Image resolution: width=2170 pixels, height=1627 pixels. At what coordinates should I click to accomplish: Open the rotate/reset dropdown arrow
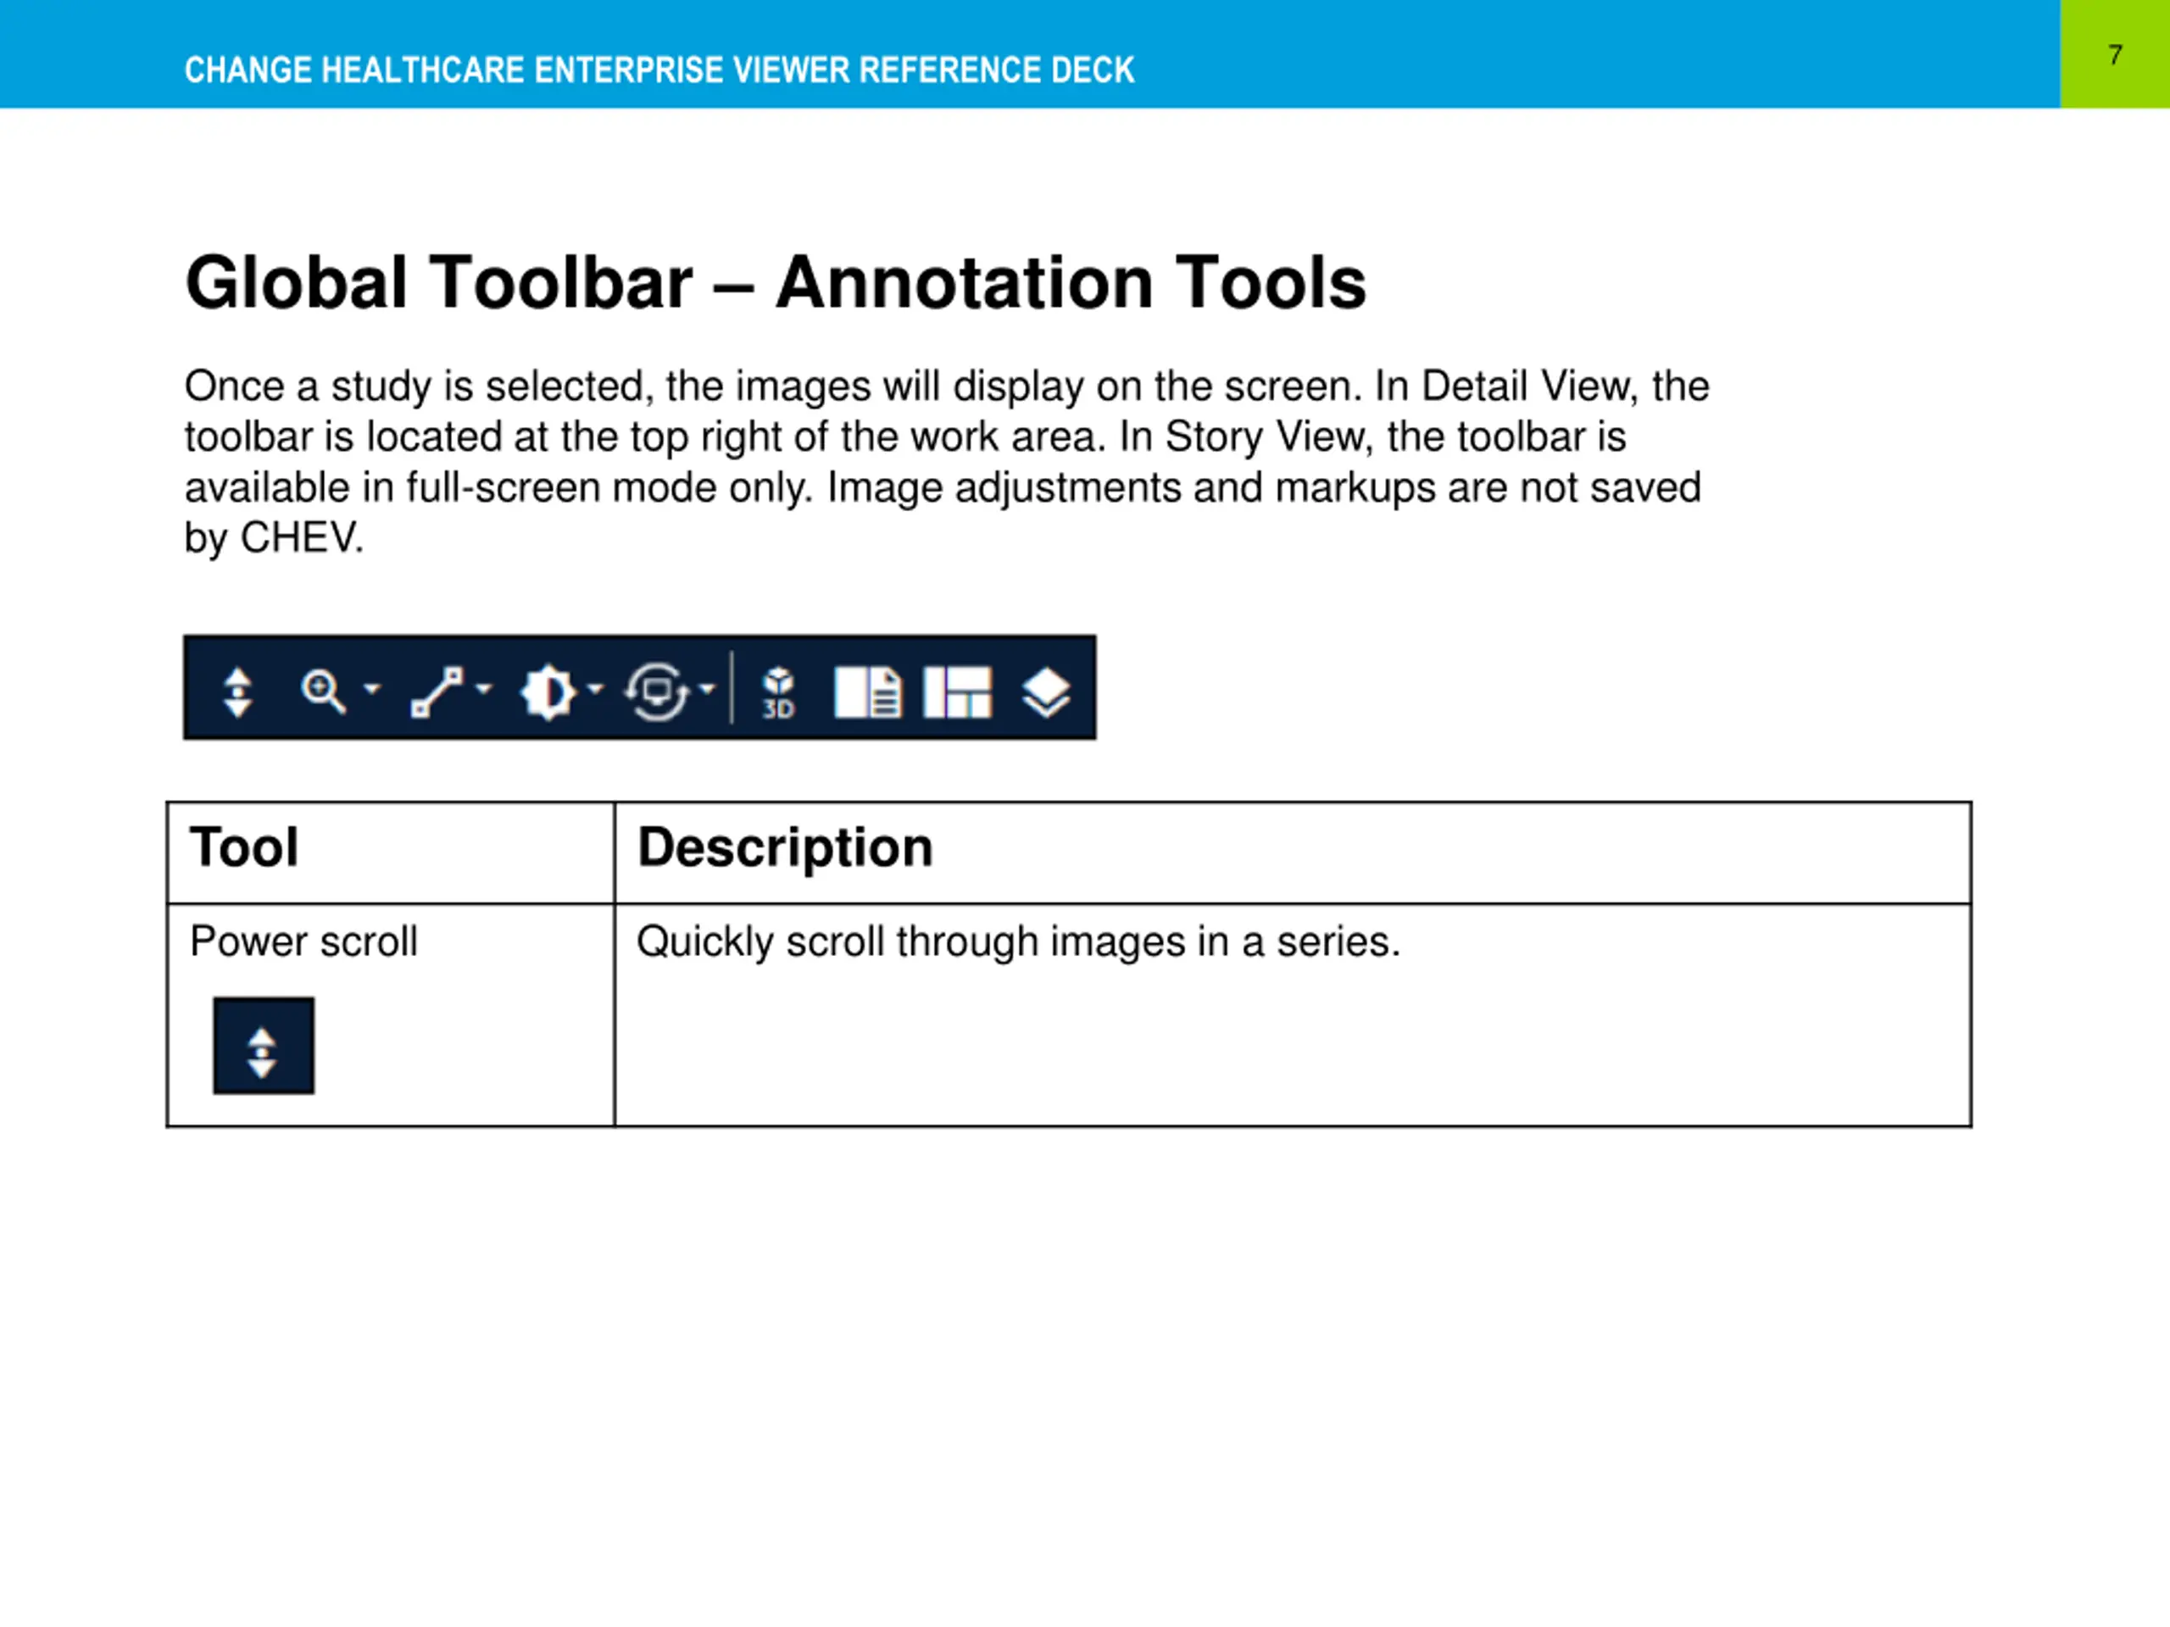[x=707, y=688]
